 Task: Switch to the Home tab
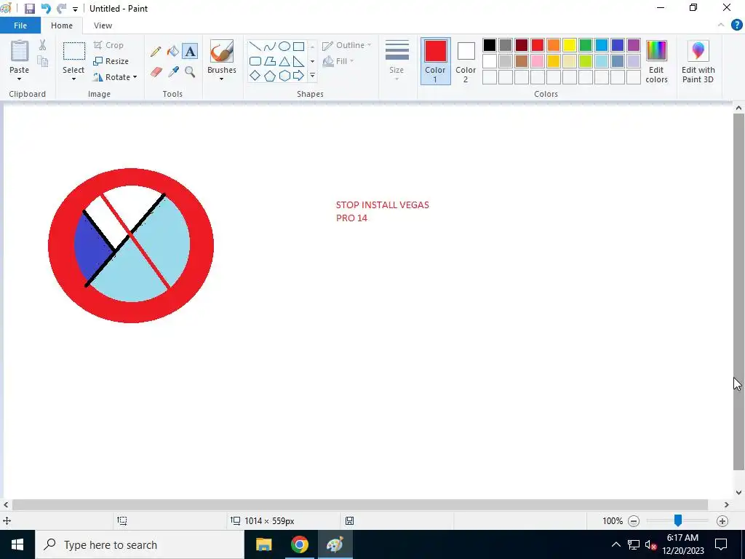pyautogui.click(x=62, y=25)
